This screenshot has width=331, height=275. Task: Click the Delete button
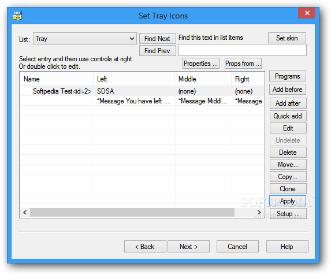point(288,153)
